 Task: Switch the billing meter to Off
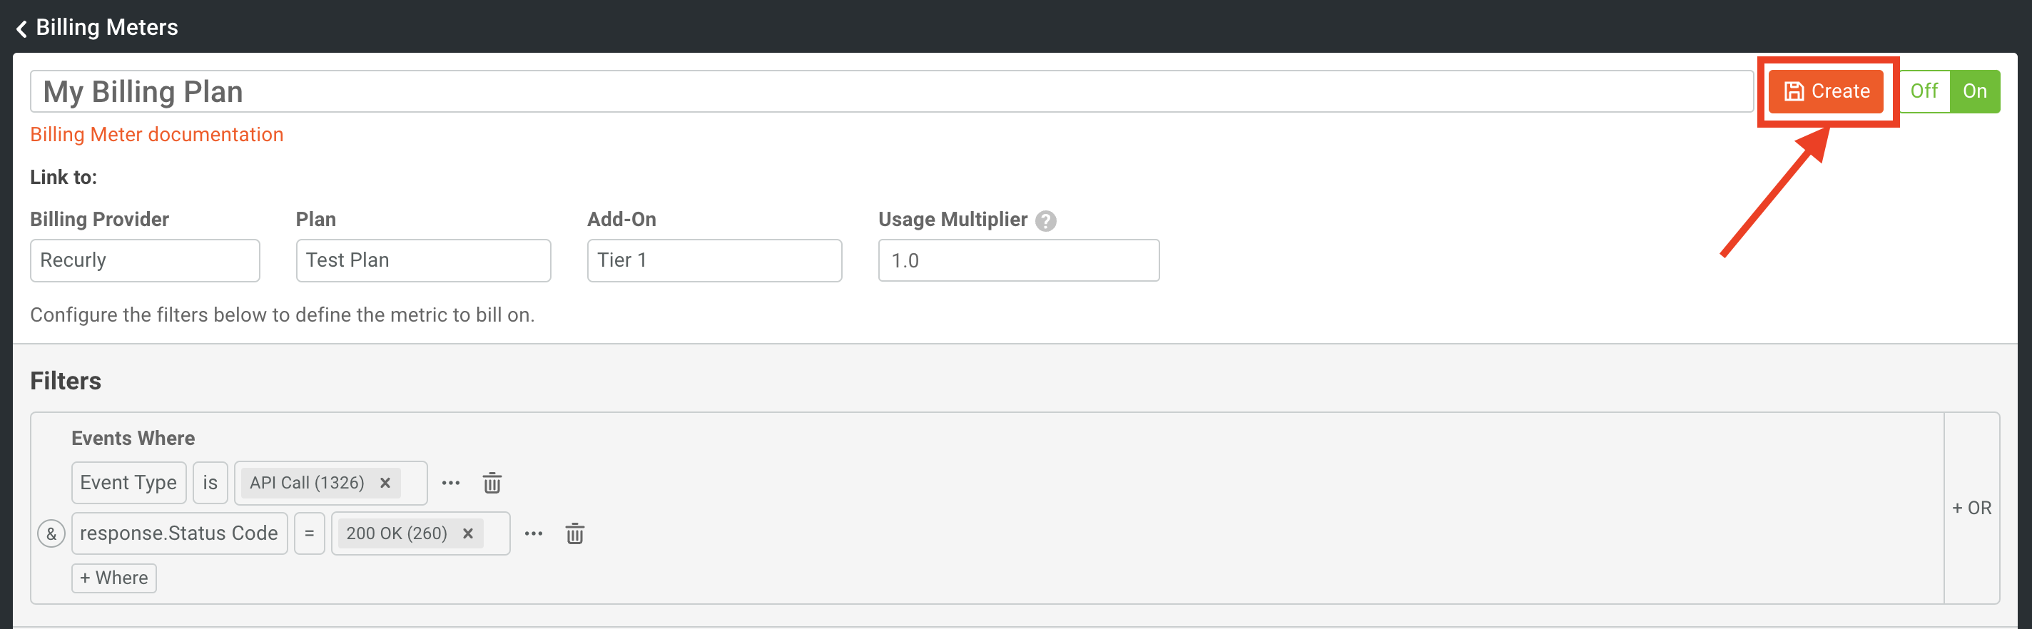[x=1923, y=91]
